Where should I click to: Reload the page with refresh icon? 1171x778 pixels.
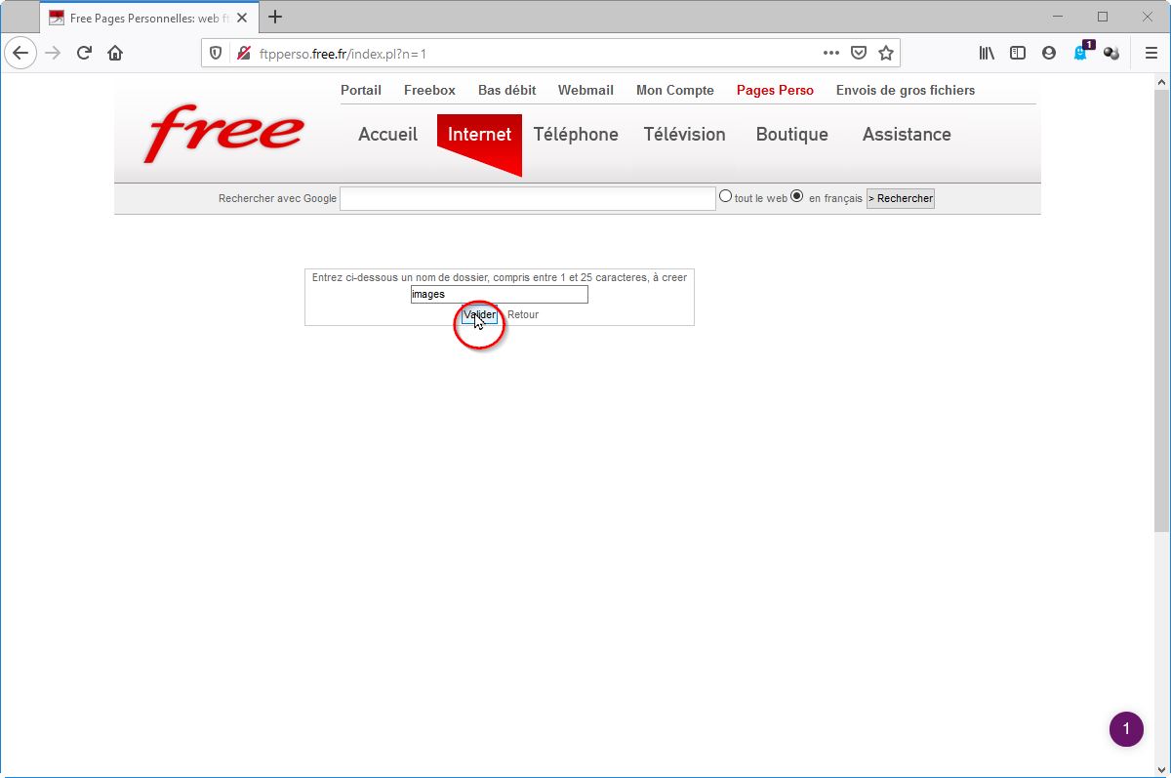[84, 53]
